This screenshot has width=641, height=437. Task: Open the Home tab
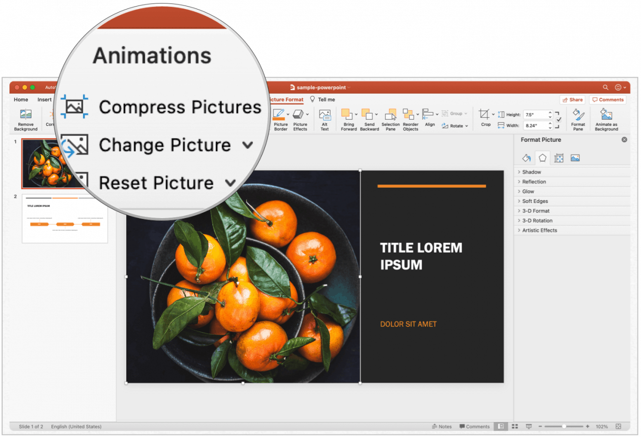click(x=21, y=100)
